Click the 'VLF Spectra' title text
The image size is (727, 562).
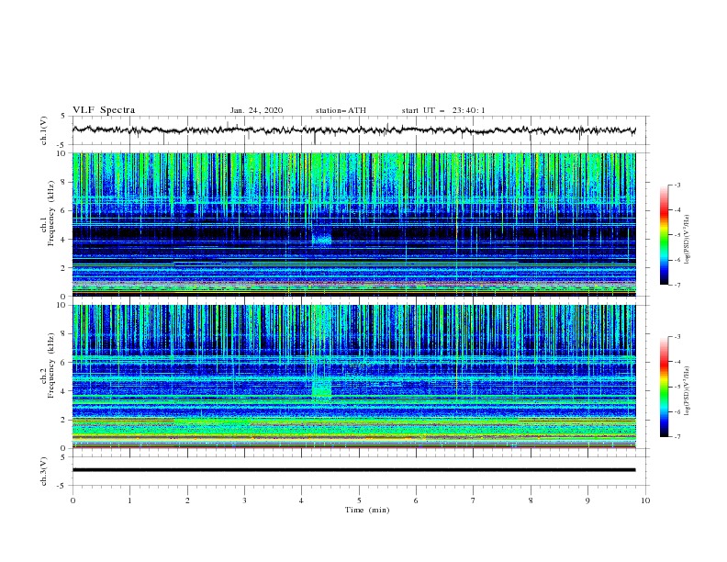coord(104,110)
